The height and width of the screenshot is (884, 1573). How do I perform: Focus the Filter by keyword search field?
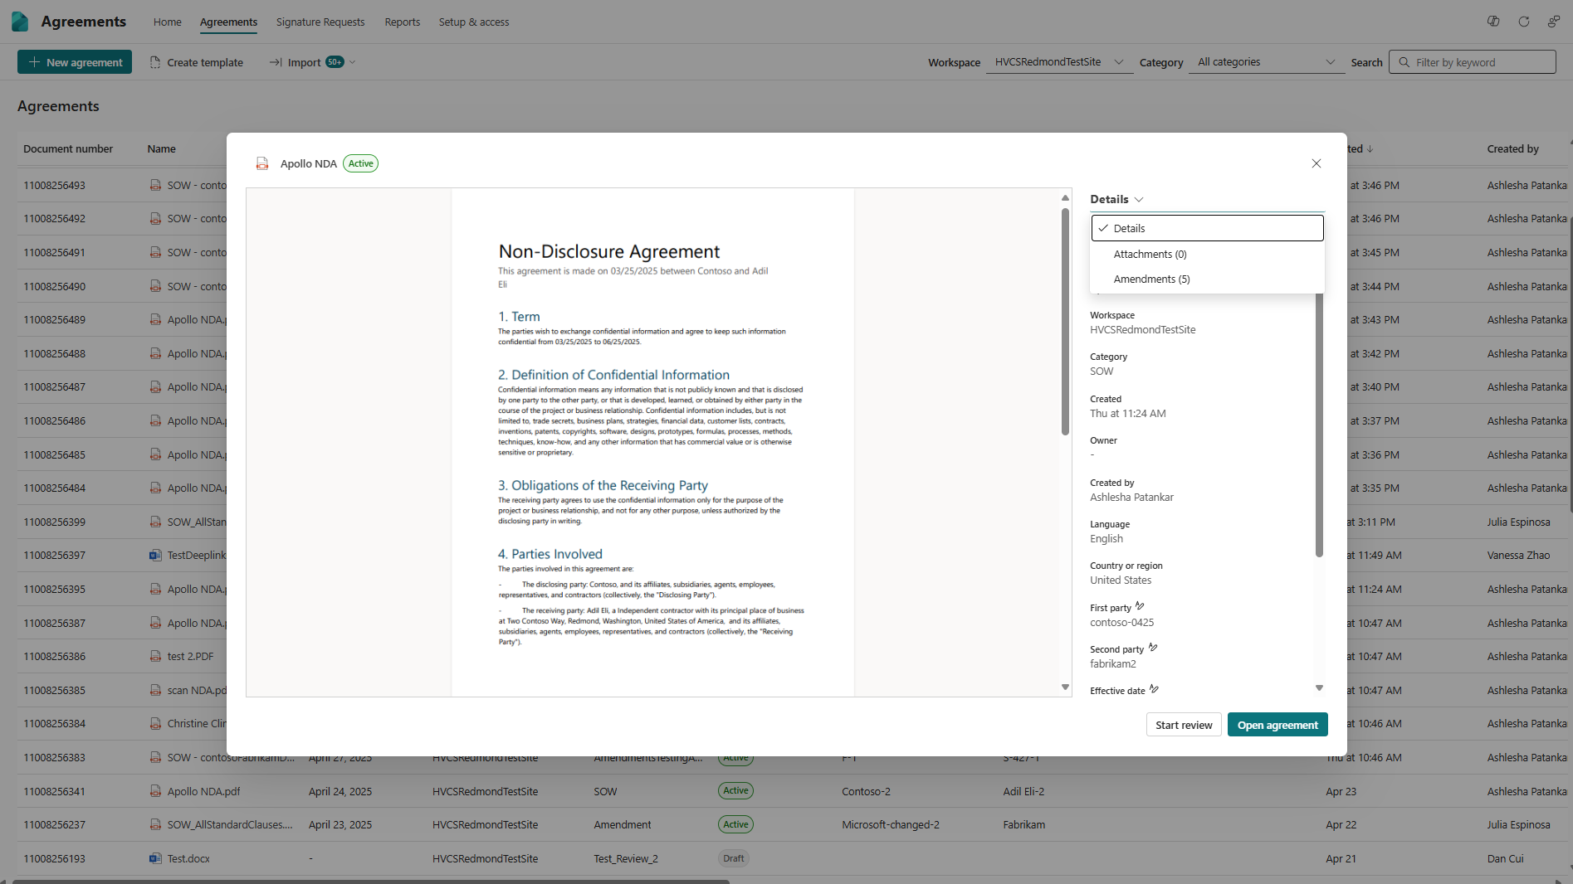click(1473, 62)
